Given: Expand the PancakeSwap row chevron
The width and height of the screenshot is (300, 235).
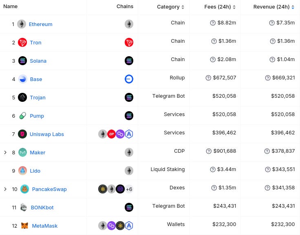Looking at the screenshot, I should [x=5, y=189].
